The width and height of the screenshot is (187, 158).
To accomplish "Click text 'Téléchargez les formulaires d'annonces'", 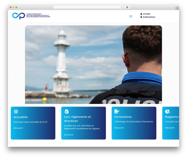I will tap(134, 121).
